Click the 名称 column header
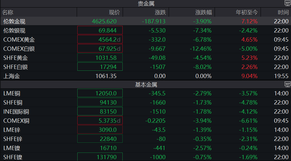Screen dimensions: 291x161 [8, 12]
